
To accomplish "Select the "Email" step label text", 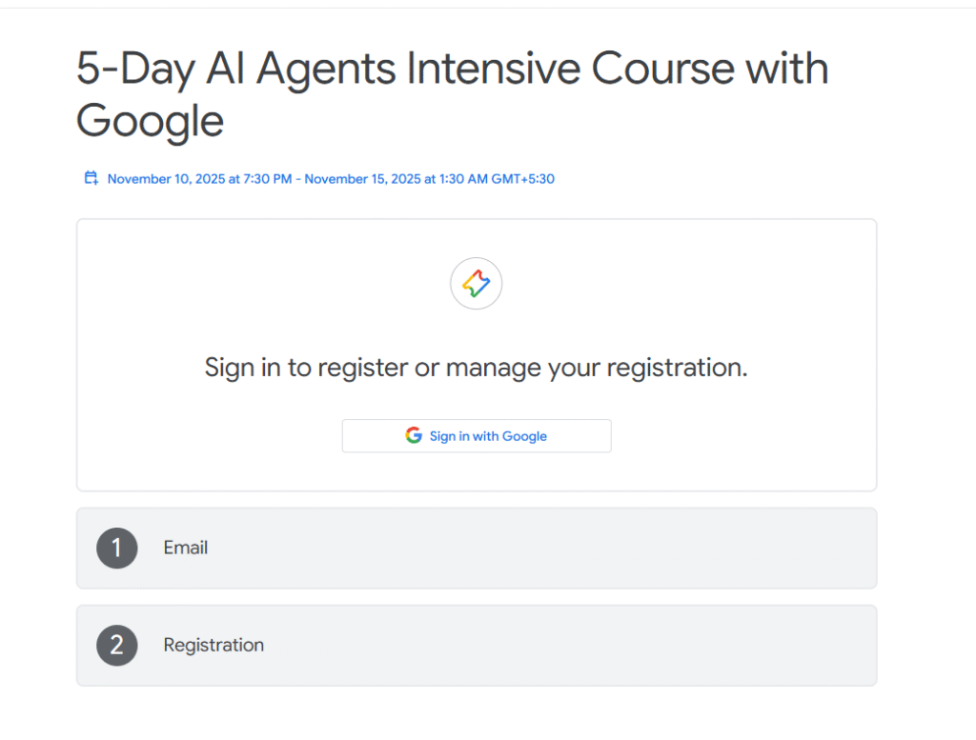I will [186, 548].
